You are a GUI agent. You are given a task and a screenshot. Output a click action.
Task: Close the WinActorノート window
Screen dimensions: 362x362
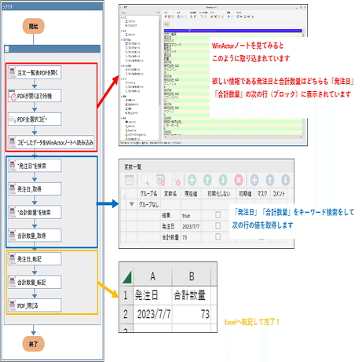coord(305,7)
